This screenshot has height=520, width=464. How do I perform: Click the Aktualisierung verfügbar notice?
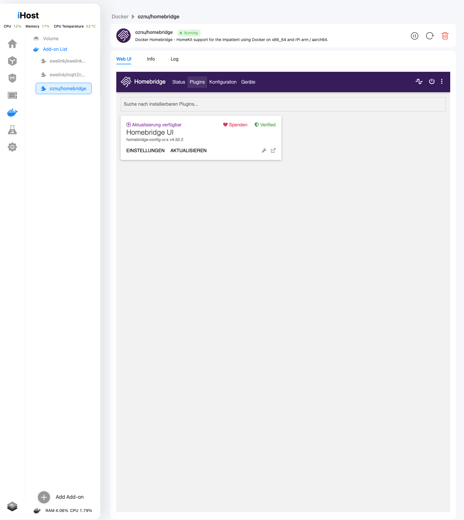(154, 125)
